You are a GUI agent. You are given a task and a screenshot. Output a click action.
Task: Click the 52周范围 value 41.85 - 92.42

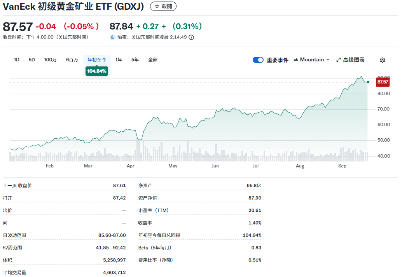tap(111, 248)
